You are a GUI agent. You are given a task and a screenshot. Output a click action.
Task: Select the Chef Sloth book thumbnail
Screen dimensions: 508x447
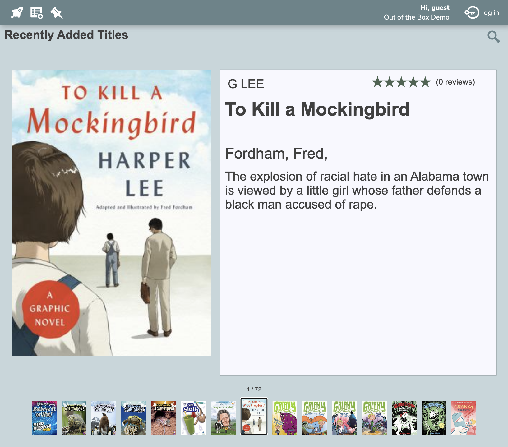(x=193, y=418)
